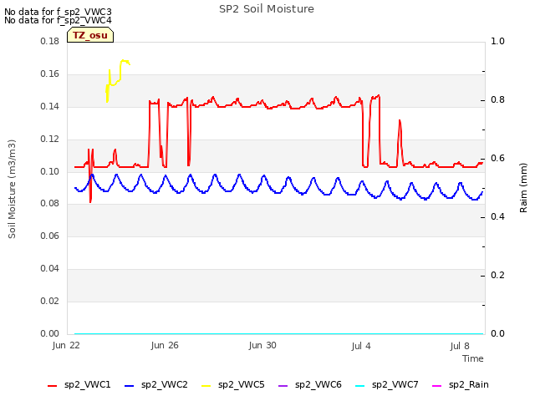
Task: Click the 0.18 left axis value
Action: coord(50,41)
